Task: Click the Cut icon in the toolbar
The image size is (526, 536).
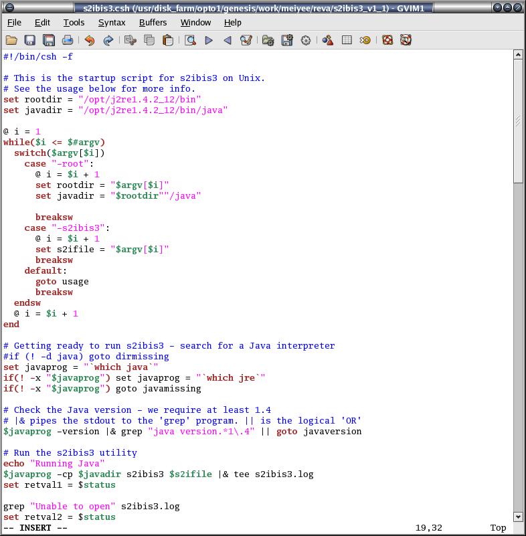Action: (130, 40)
